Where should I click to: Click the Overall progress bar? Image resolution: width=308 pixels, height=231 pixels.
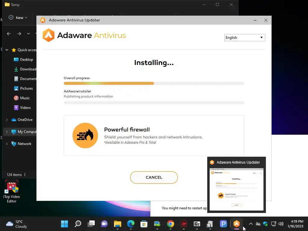point(154,83)
